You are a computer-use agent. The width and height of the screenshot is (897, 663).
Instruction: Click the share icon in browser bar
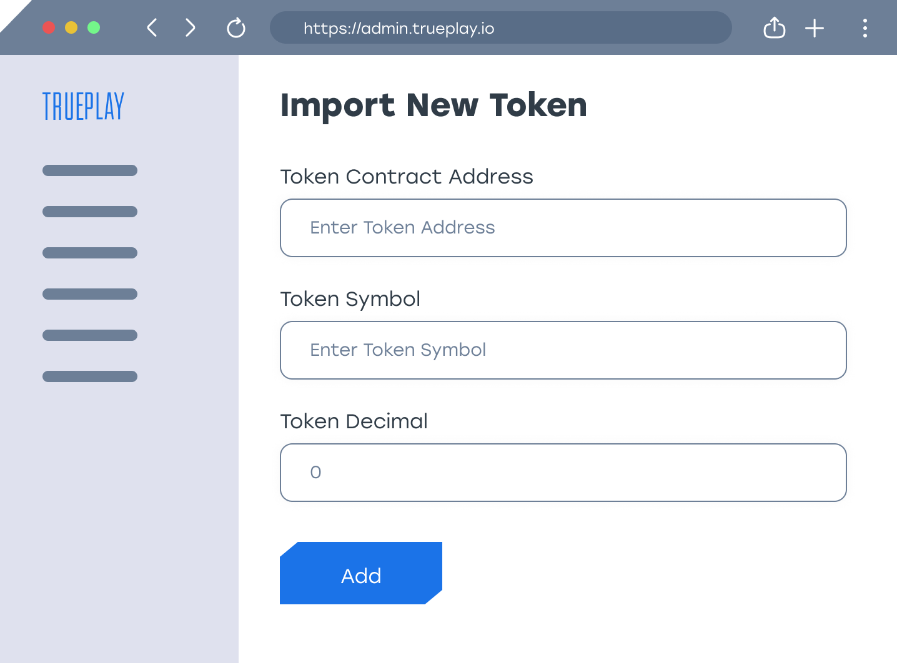[x=775, y=27]
